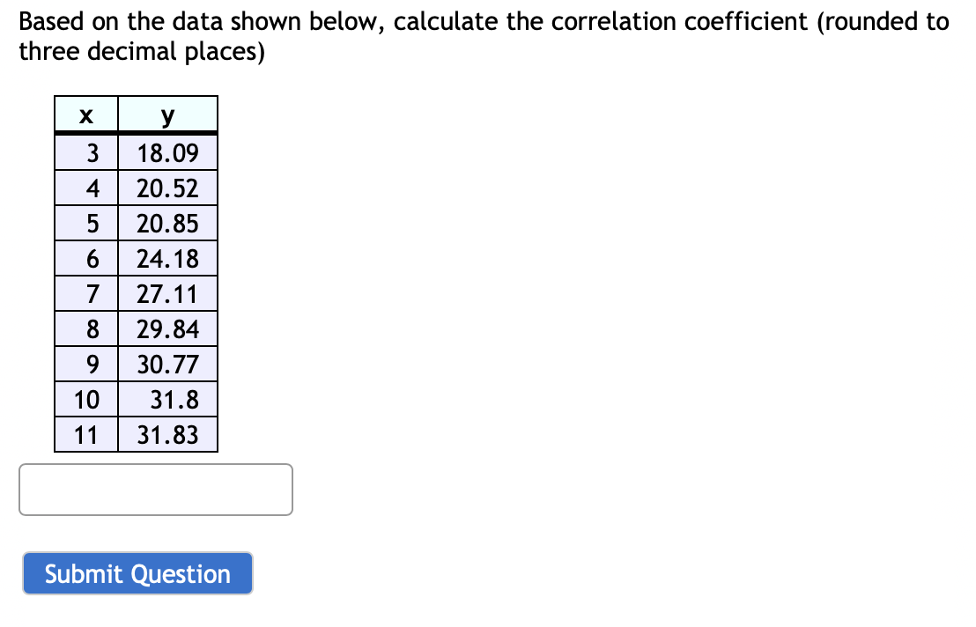Viewport: 976px width, 627px height.
Task: Select the y column header
Action: click(167, 114)
